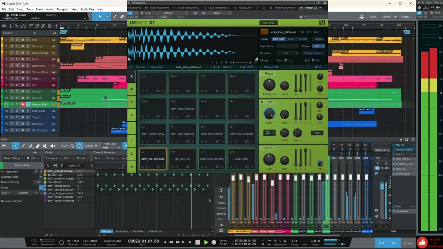Click the Pad Focus button
Image resolution: width=443 pixels, height=249 pixels.
coord(268,23)
